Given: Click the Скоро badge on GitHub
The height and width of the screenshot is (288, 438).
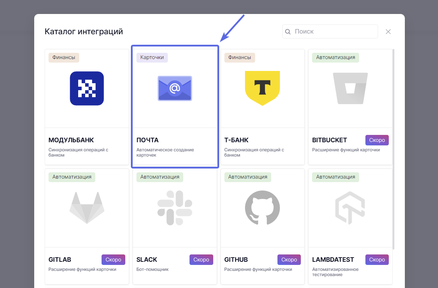Looking at the screenshot, I should tap(289, 260).
